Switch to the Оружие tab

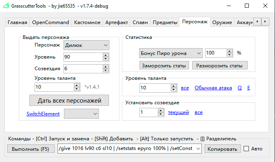tap(222, 22)
